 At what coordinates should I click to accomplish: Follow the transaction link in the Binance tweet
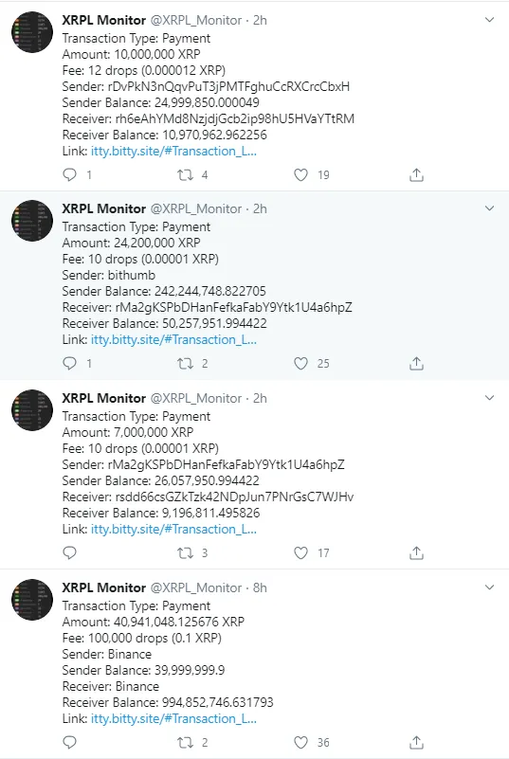173,719
